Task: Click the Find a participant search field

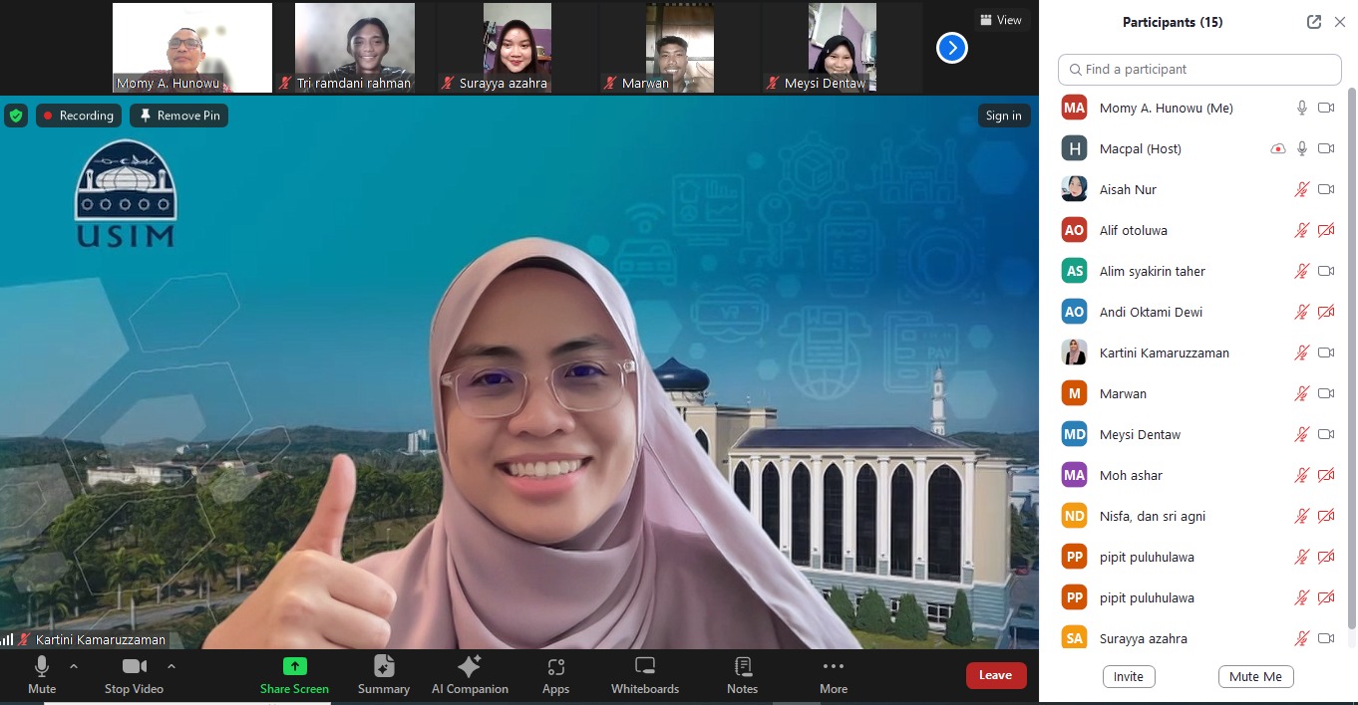Action: pyautogui.click(x=1199, y=70)
